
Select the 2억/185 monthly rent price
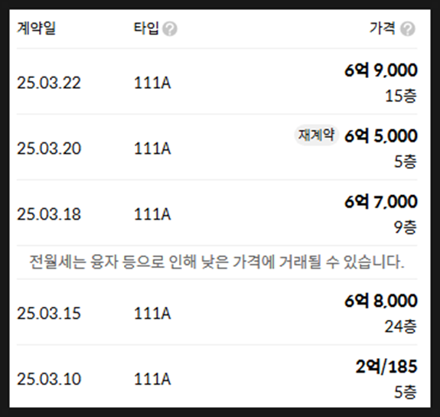point(386,367)
